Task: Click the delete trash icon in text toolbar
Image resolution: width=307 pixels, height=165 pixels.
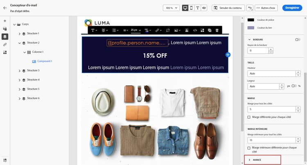Action: pos(217,30)
